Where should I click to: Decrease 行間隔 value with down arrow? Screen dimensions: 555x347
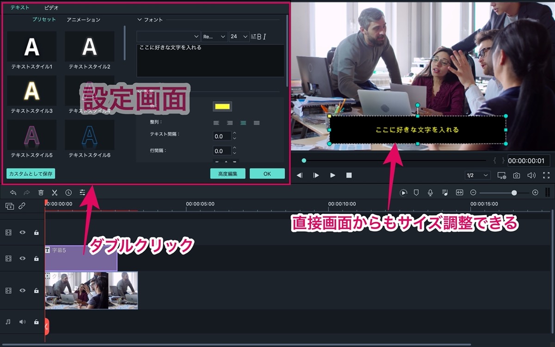[234, 153]
